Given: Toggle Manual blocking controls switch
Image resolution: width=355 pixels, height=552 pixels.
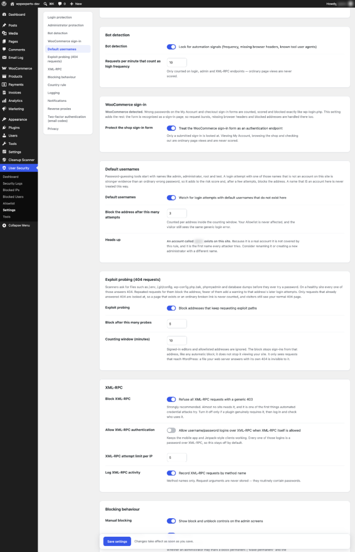Looking at the screenshot, I should (171, 521).
